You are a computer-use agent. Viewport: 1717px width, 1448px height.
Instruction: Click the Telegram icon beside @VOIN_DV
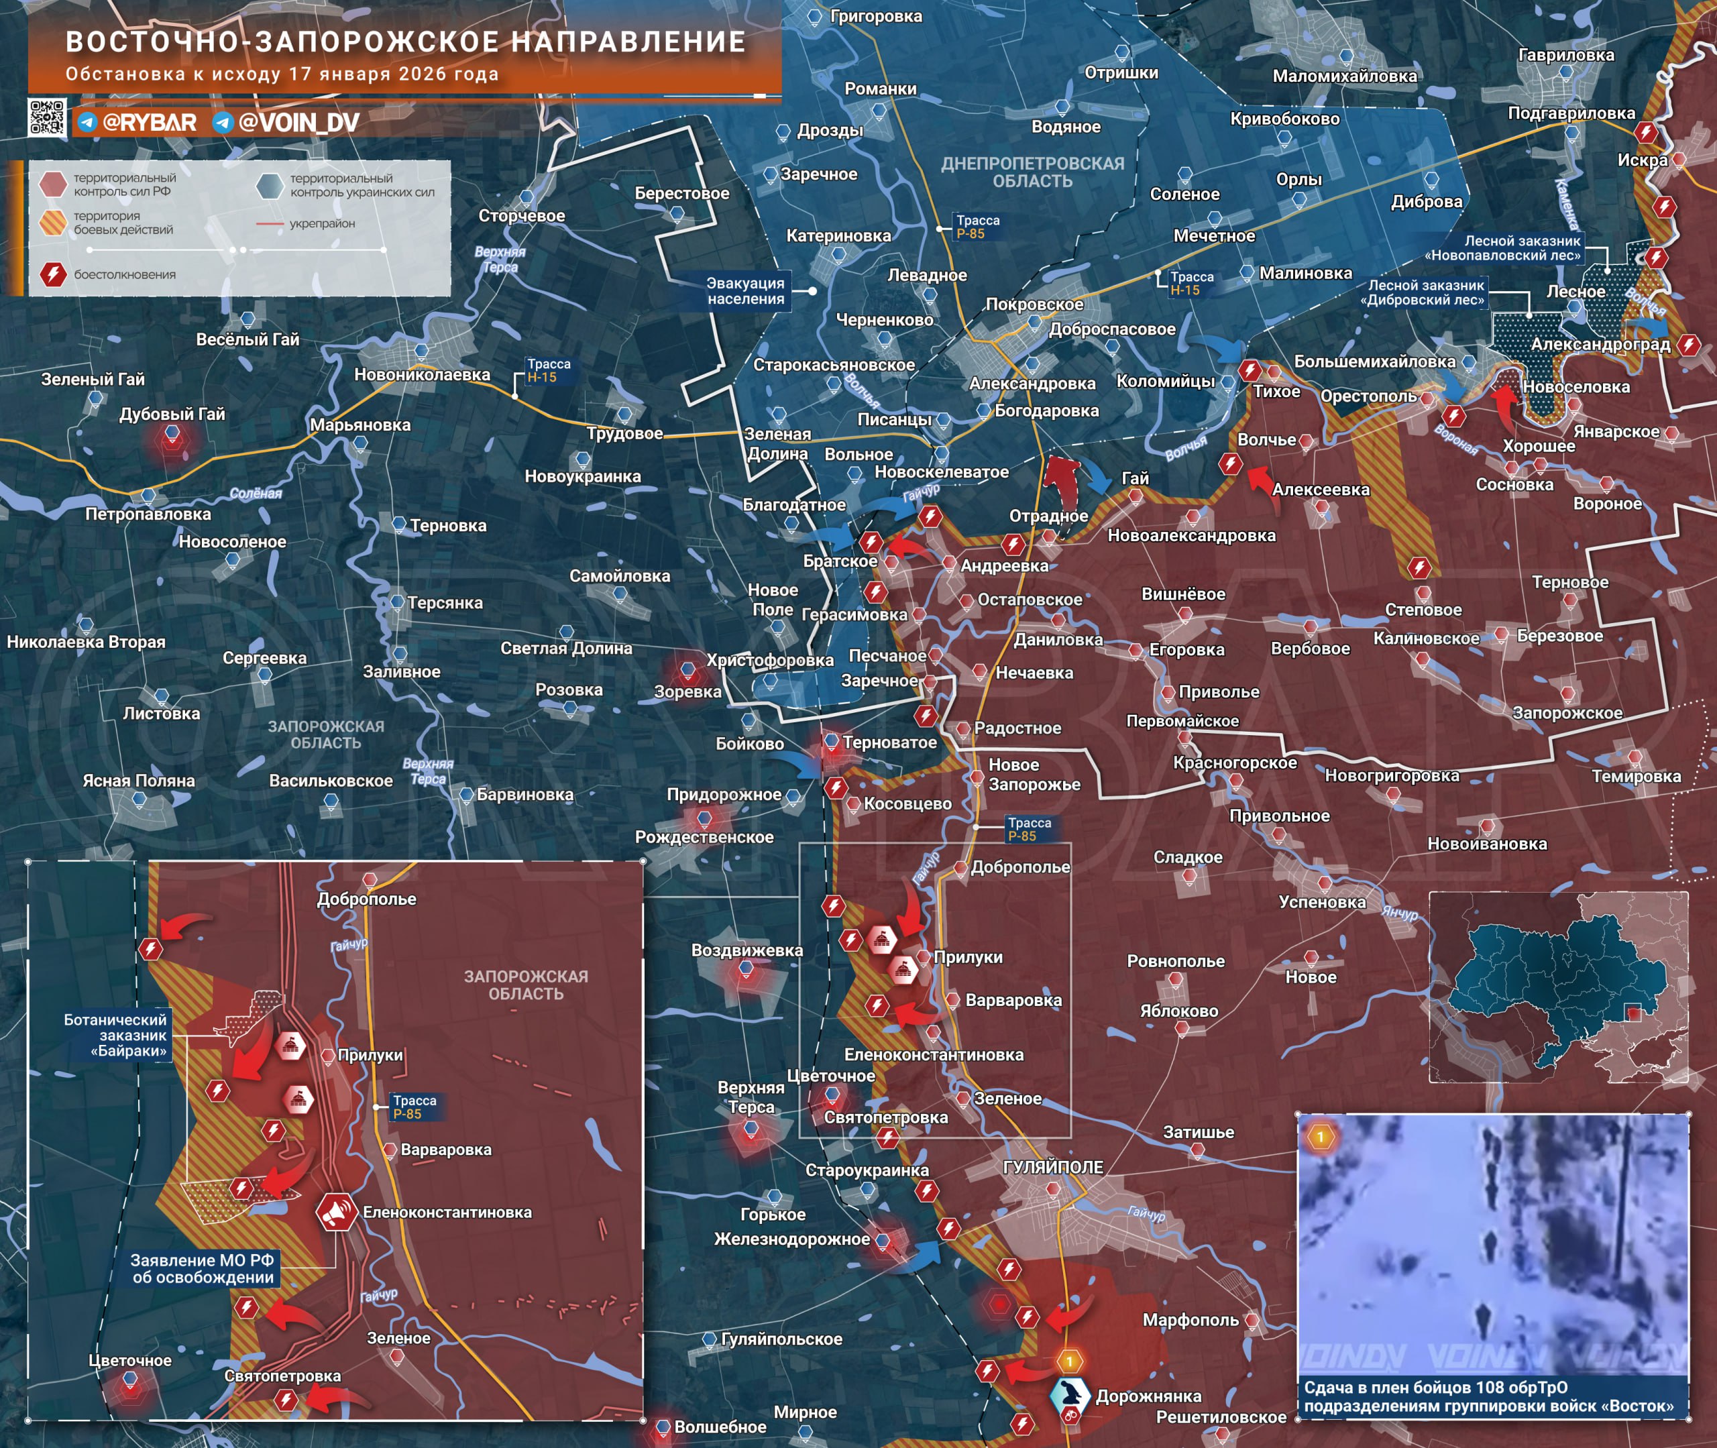pyautogui.click(x=223, y=123)
